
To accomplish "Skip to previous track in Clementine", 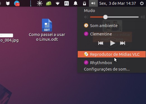I will 101,43.
